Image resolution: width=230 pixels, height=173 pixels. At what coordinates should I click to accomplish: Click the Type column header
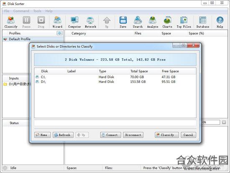pos(102,71)
